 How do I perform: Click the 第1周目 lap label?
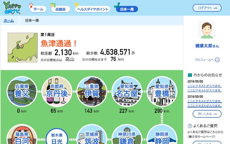[48, 35]
